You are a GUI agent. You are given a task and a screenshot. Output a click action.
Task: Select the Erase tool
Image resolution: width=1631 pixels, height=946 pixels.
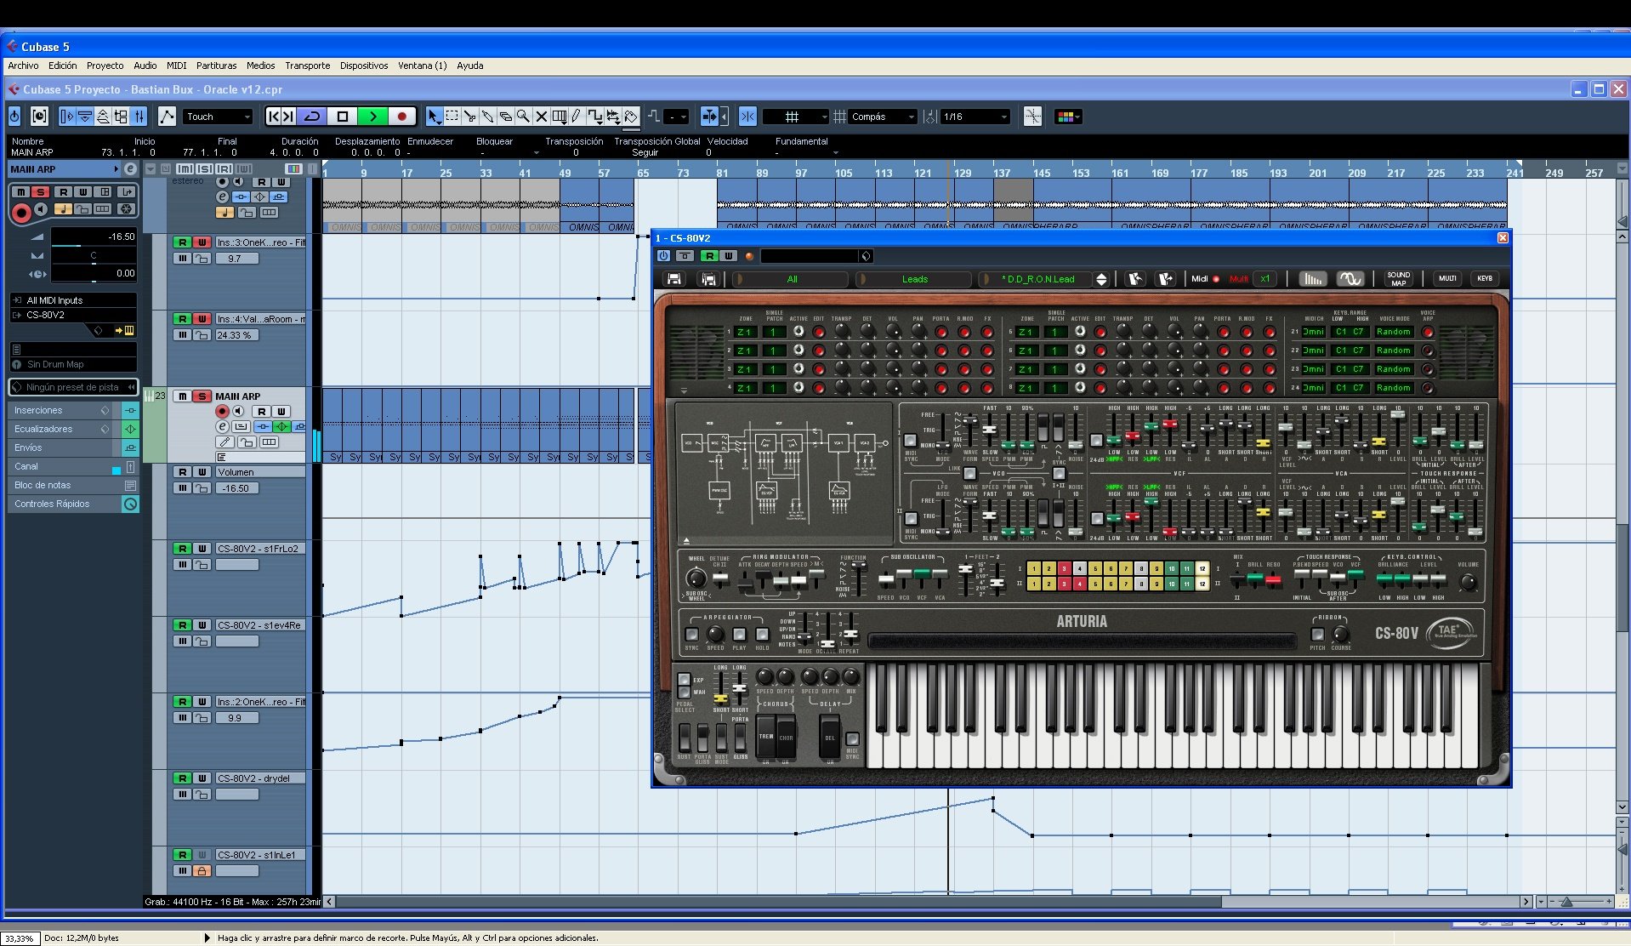(x=505, y=117)
